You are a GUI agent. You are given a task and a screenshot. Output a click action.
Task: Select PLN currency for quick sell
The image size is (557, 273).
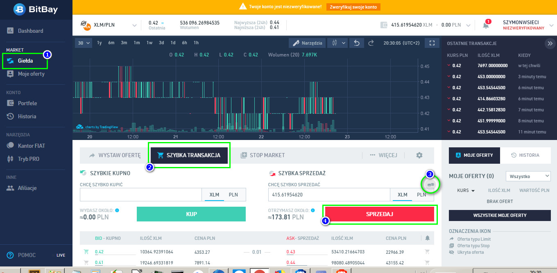[421, 195]
